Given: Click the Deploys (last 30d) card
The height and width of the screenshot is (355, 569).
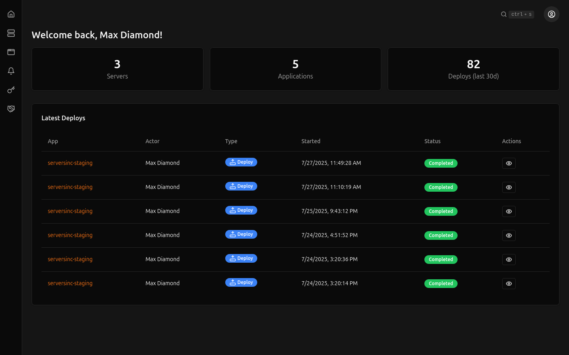Looking at the screenshot, I should pos(473,69).
